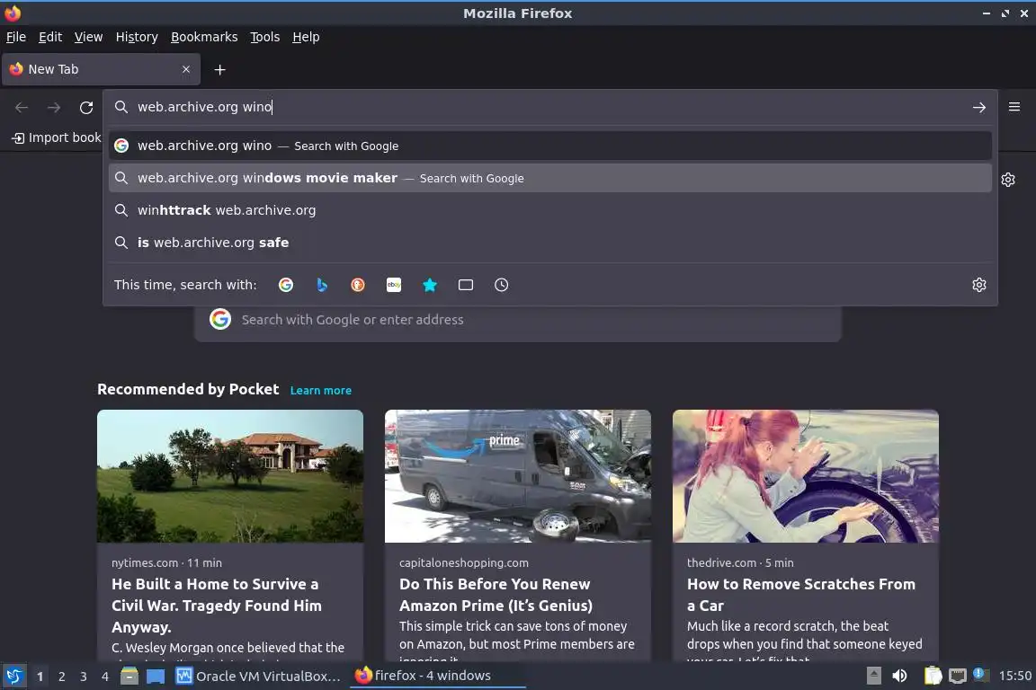
Task: Reload the current page
Action: (x=86, y=107)
